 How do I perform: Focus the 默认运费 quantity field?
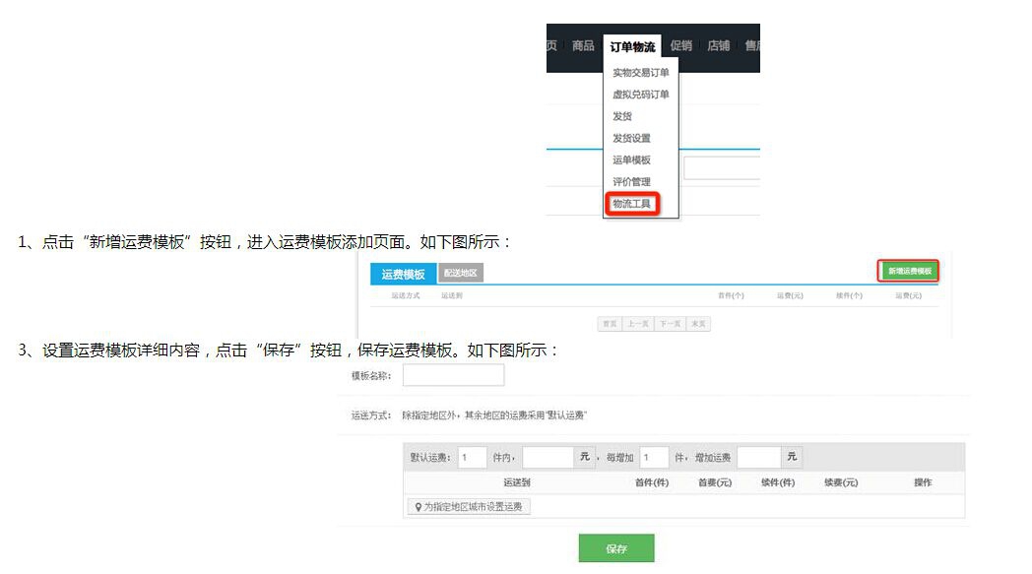(x=472, y=457)
